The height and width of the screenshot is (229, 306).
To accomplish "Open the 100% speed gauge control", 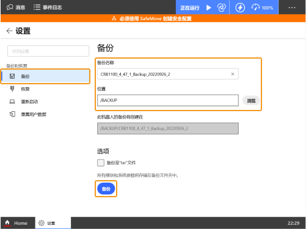I will click(262, 8).
